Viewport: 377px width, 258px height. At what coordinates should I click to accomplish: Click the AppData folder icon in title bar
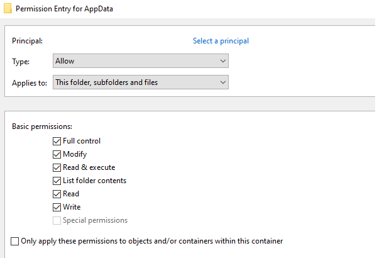pyautogui.click(x=6, y=9)
